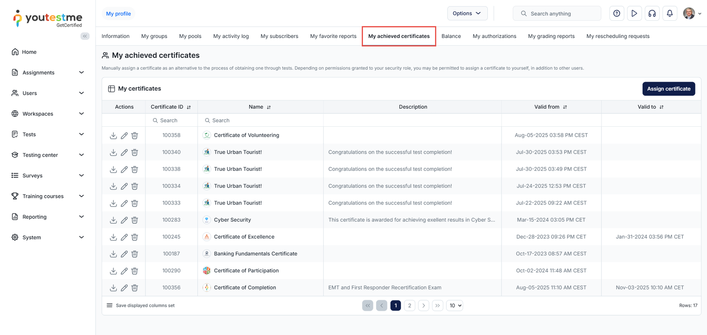Sort by Certificate ID column
Screen dimensions: 707x335
point(189,107)
